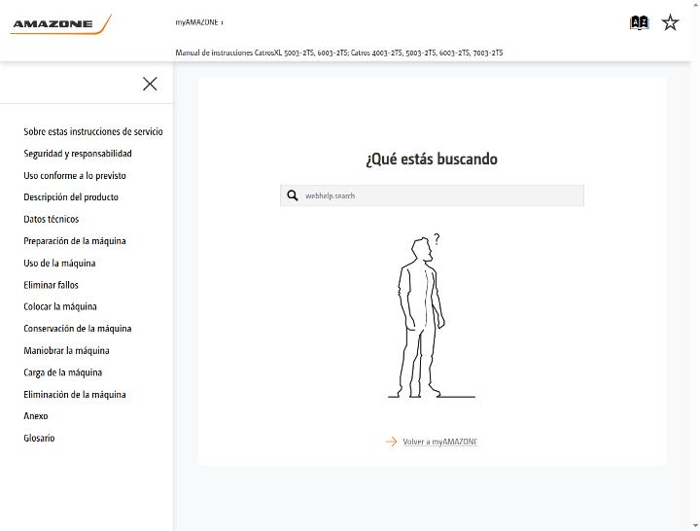Open Sobre estas instrucciones de servicio
The image size is (700, 531).
[x=93, y=131]
